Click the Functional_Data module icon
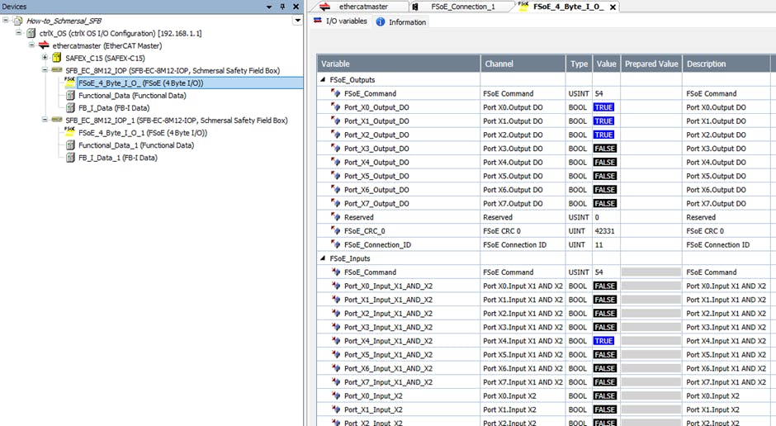This screenshot has width=776, height=426. (x=70, y=96)
